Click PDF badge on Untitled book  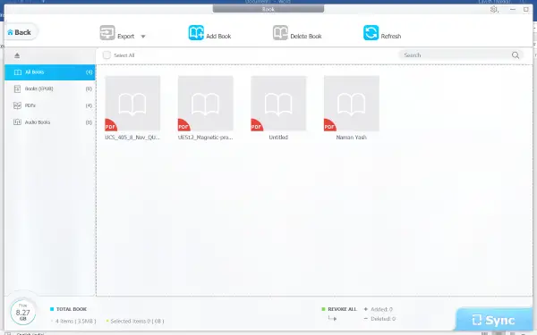click(x=256, y=125)
